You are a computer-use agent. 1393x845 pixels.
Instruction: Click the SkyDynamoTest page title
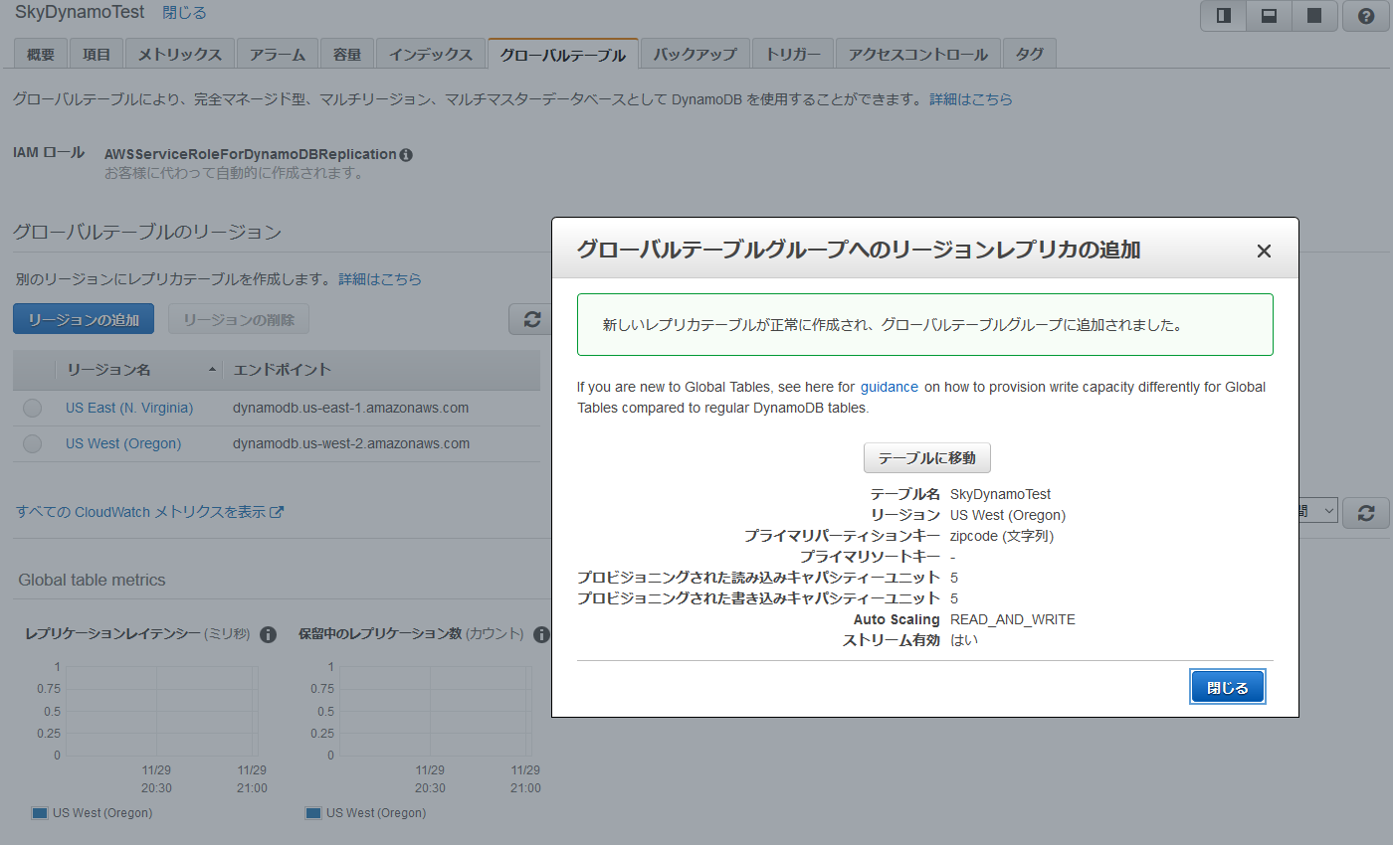80,13
